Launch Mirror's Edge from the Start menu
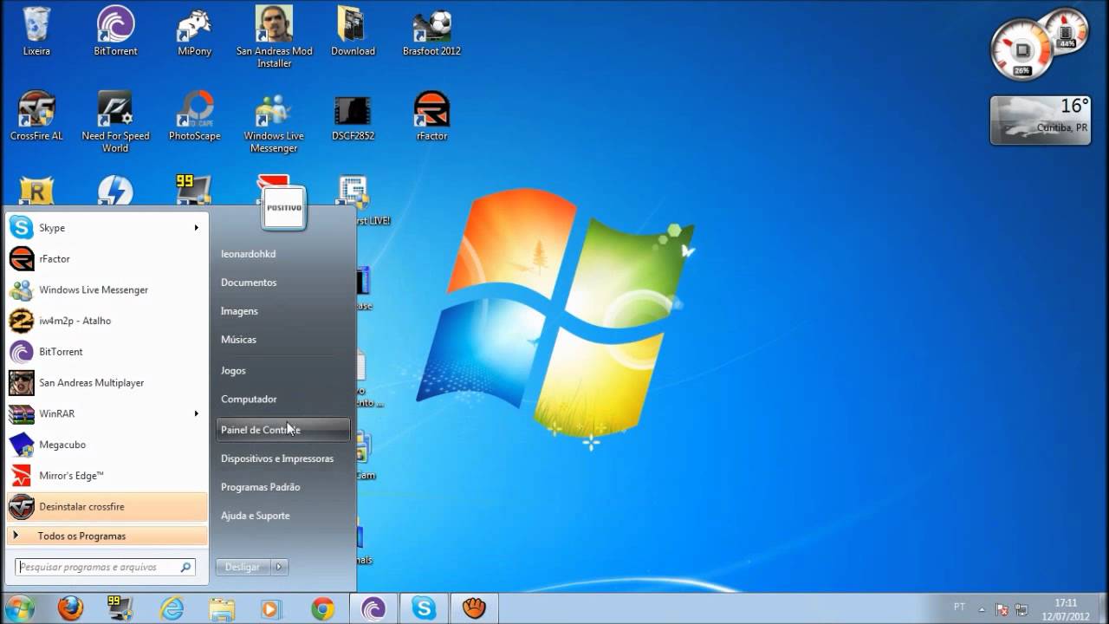The image size is (1109, 624). coord(107,476)
